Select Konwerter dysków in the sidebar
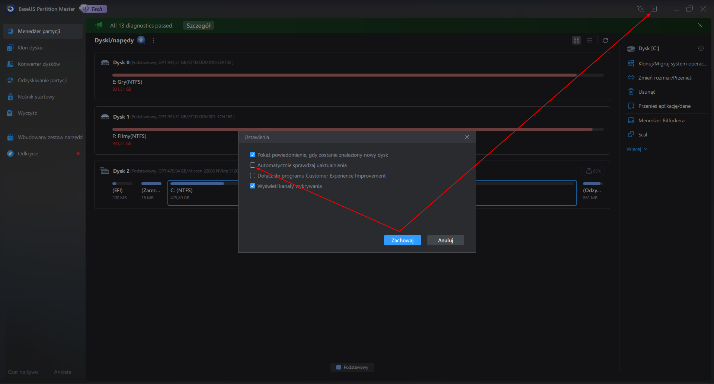 click(43, 64)
